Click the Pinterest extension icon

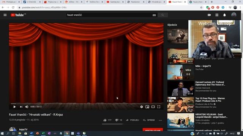tap(218, 8)
